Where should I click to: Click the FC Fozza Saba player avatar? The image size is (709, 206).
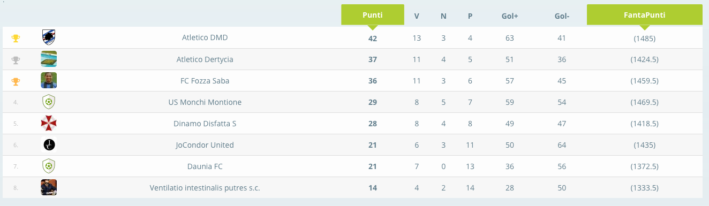pos(49,80)
